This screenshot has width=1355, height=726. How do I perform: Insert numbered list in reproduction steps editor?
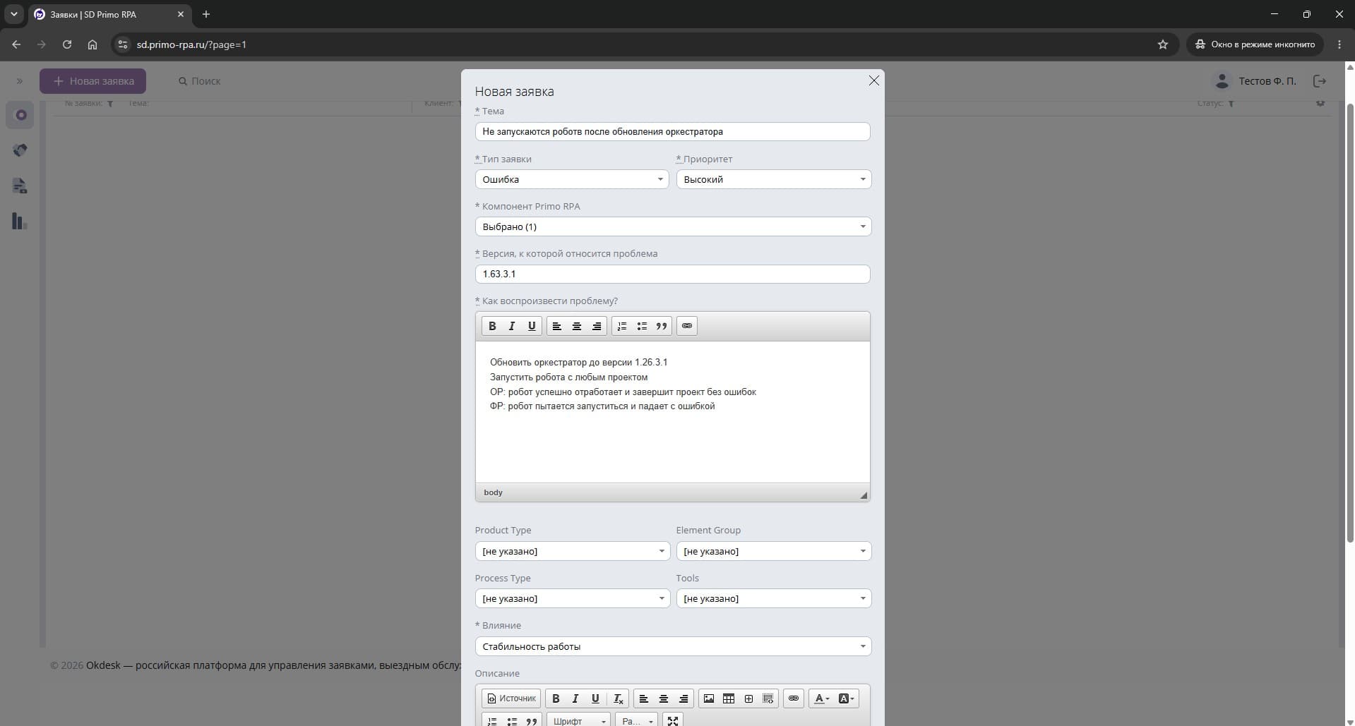[x=622, y=326]
